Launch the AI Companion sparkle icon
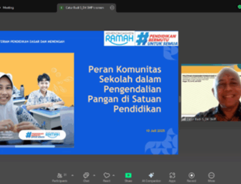The height and width of the screenshot is (184, 241). (151, 175)
